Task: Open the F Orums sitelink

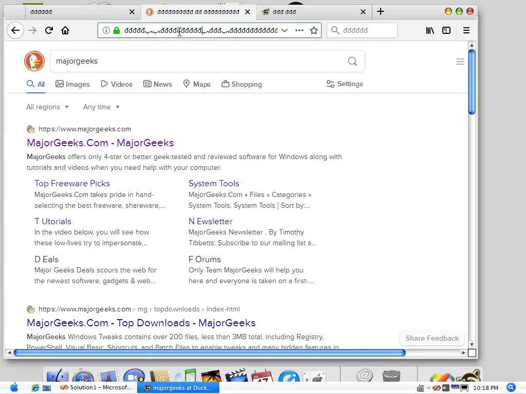Action: [x=204, y=259]
